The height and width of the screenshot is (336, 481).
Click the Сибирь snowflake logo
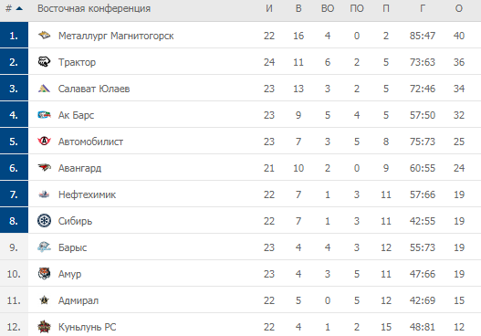click(44, 221)
